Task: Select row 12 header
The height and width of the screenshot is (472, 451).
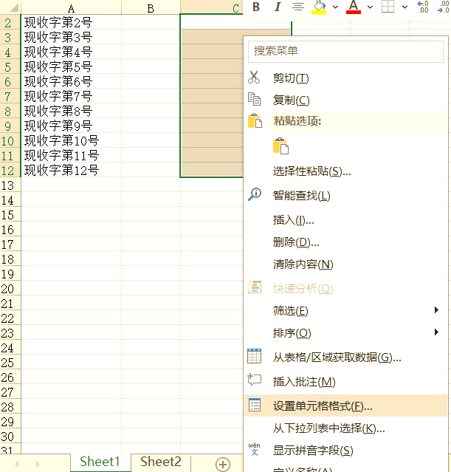Action: point(10,171)
